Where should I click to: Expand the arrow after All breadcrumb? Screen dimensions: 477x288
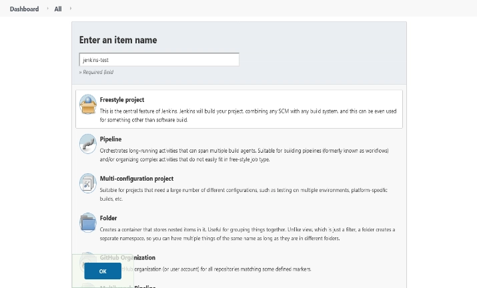click(71, 9)
